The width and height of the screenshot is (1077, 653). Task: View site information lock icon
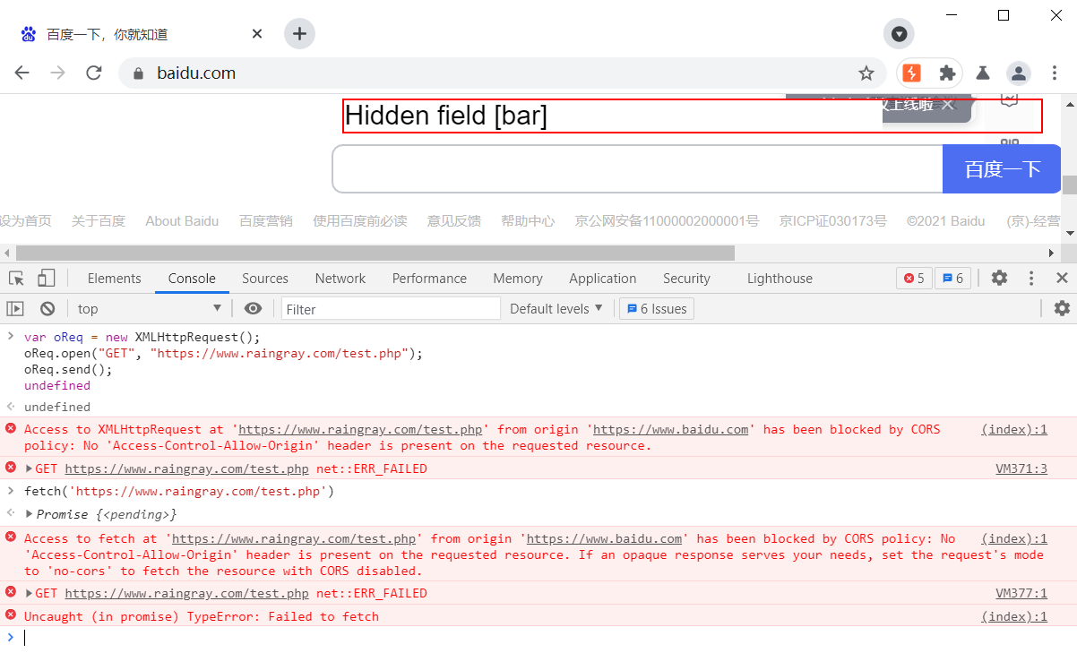point(137,73)
